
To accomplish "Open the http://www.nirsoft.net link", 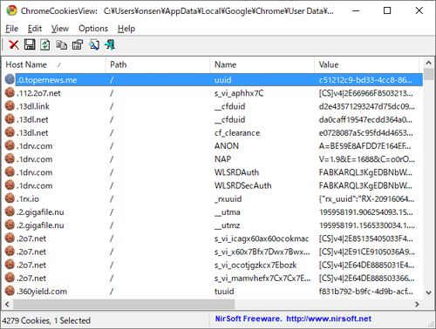I will coord(329,319).
